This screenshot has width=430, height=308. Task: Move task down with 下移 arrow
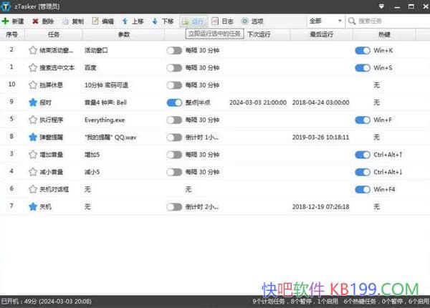click(x=155, y=21)
